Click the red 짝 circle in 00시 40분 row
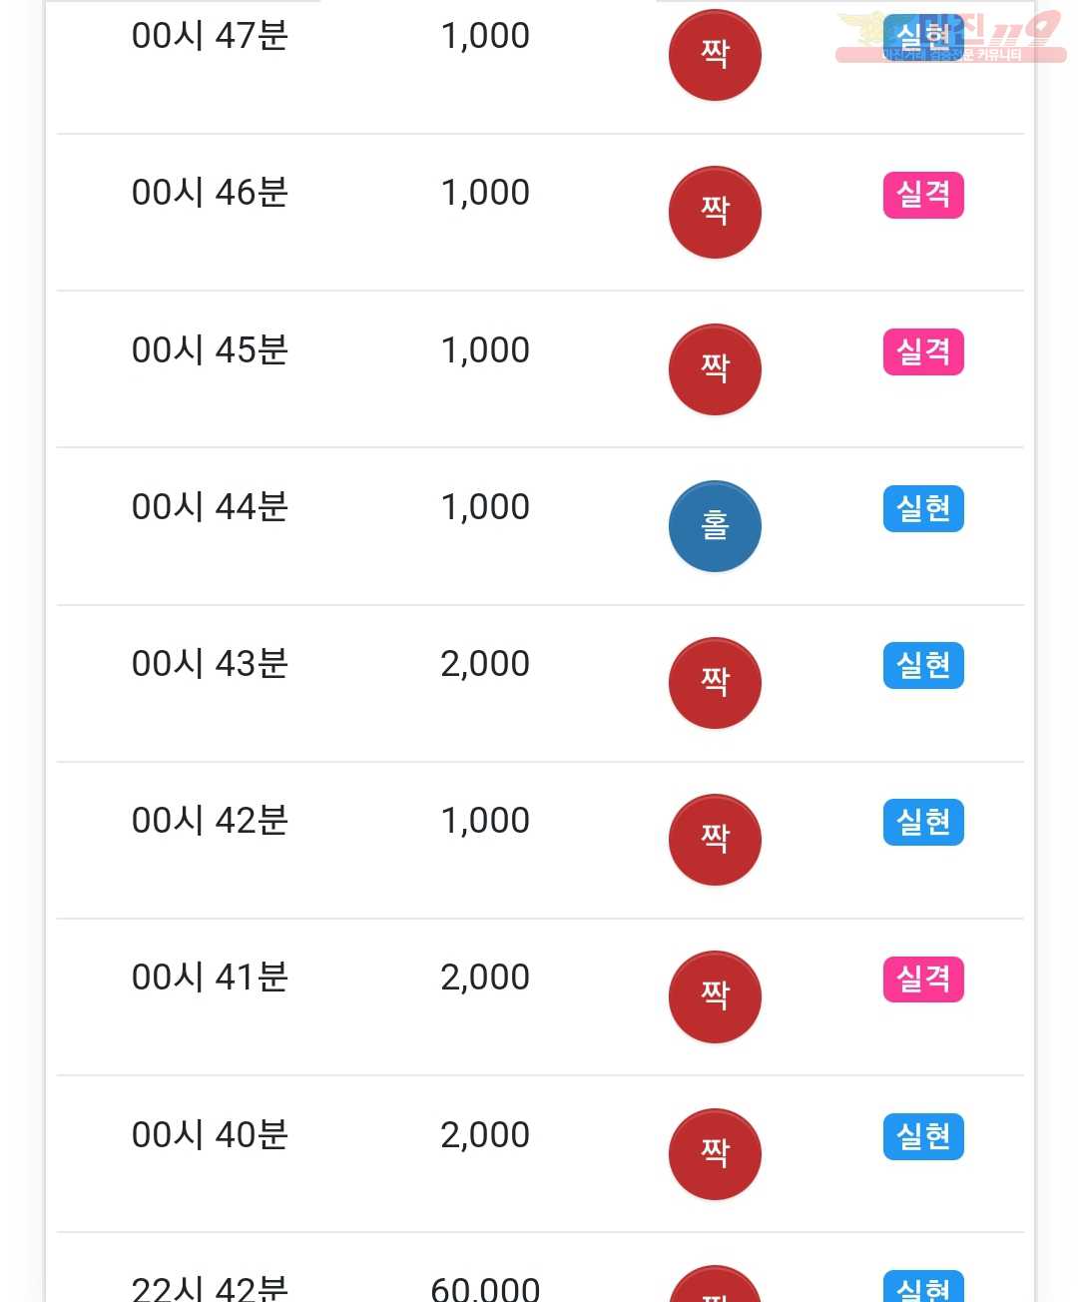Screen dimensions: 1078x1302 715,1154
